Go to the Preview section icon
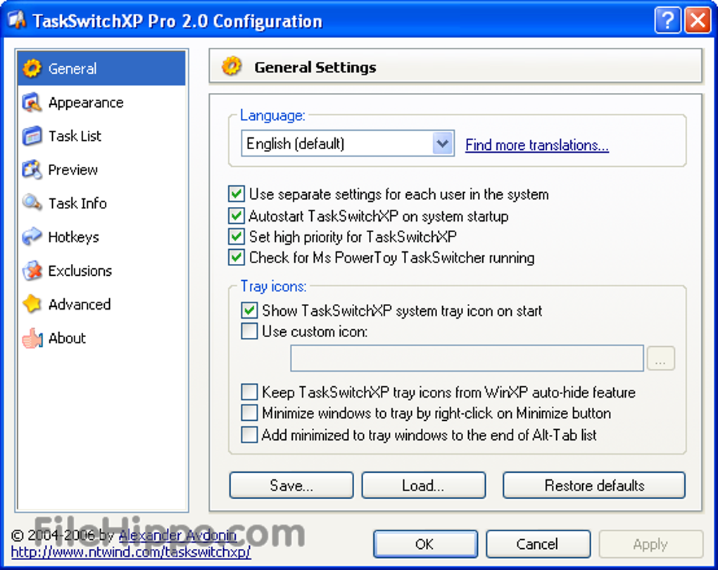 [x=32, y=170]
